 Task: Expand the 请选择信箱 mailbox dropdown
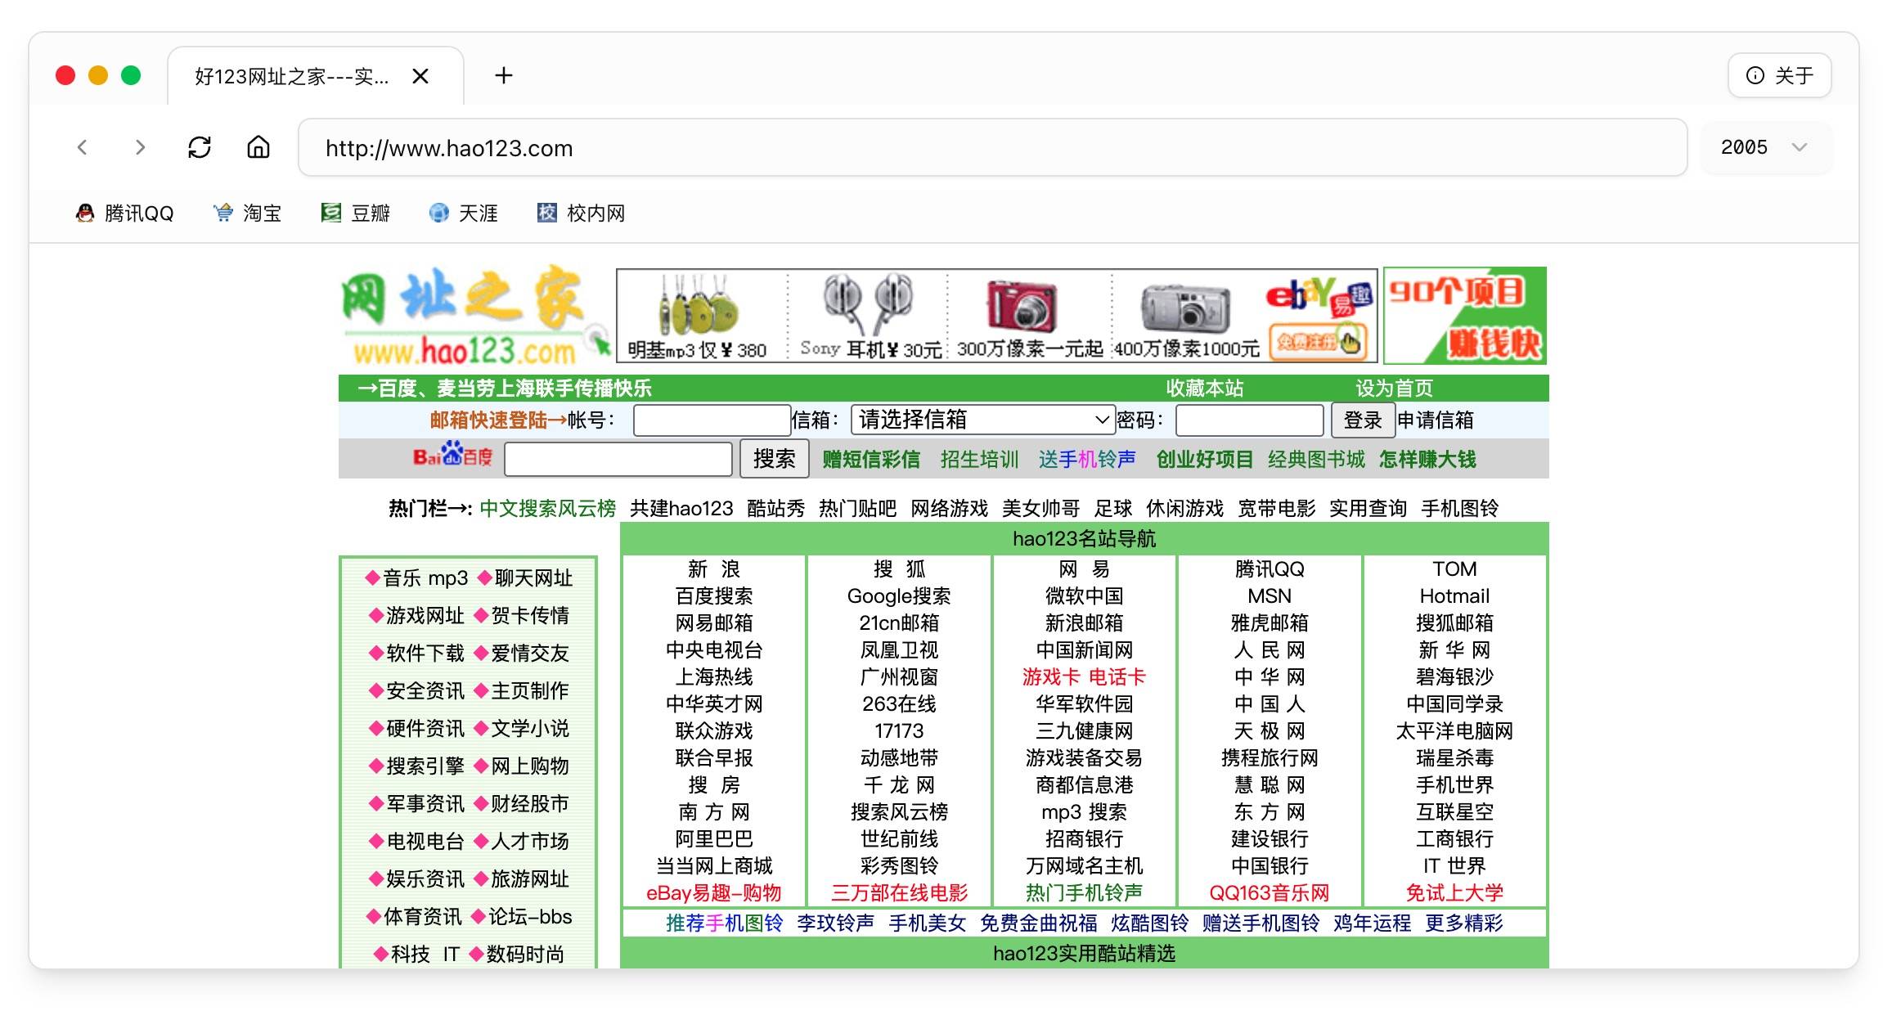tap(983, 420)
